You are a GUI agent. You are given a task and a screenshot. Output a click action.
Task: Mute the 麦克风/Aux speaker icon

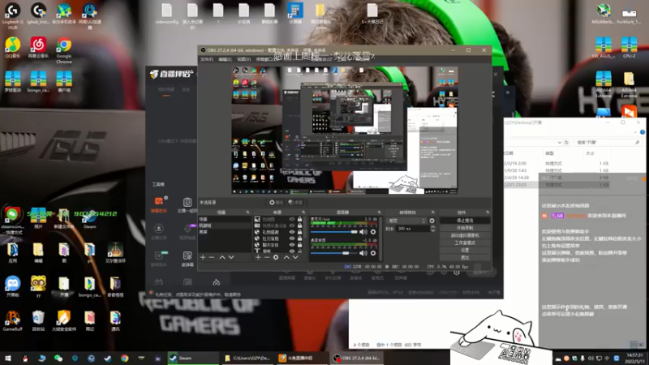click(363, 232)
